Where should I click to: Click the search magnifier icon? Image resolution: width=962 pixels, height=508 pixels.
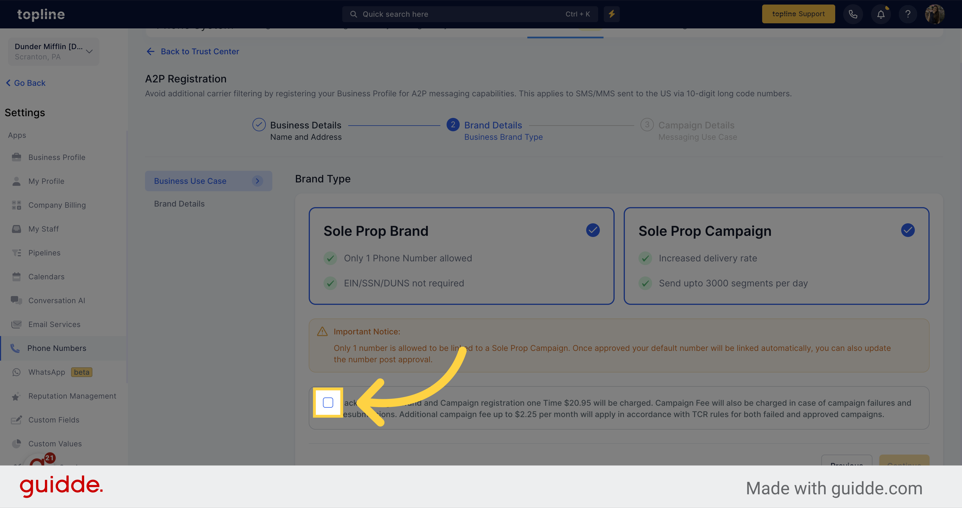(x=353, y=14)
